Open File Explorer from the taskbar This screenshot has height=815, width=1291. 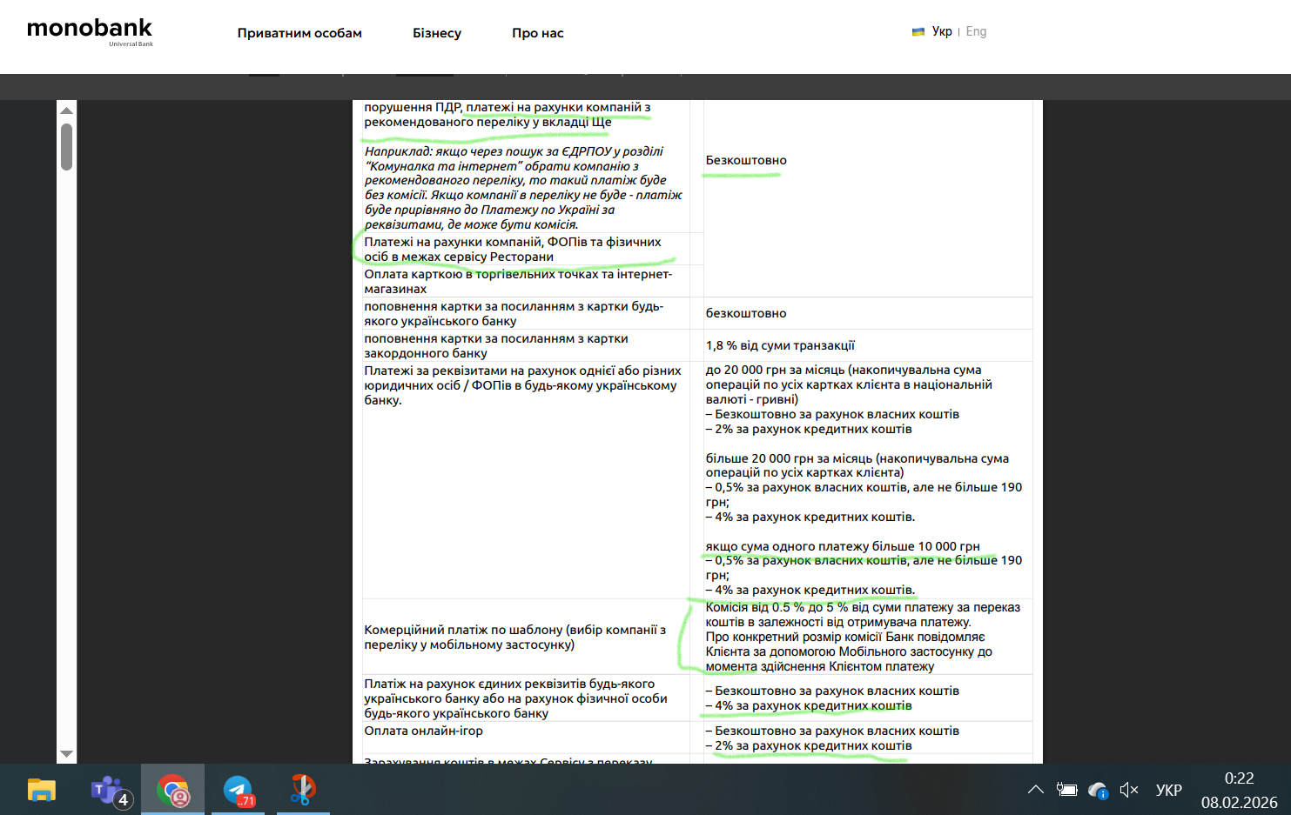click(41, 790)
